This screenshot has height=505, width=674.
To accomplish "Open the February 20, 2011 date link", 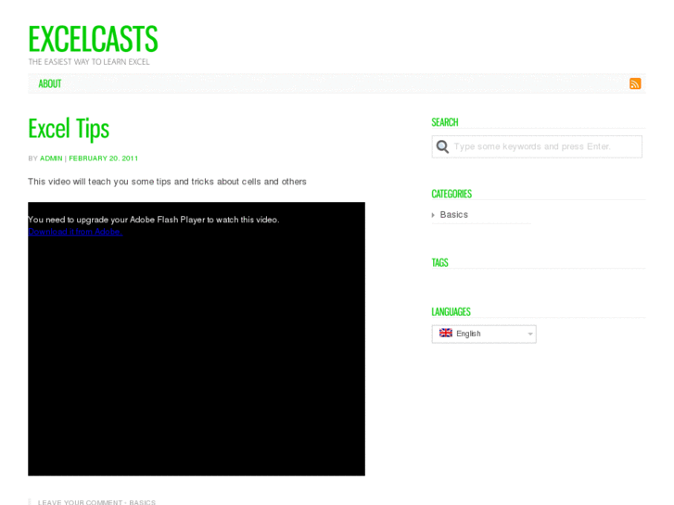I will click(104, 158).
